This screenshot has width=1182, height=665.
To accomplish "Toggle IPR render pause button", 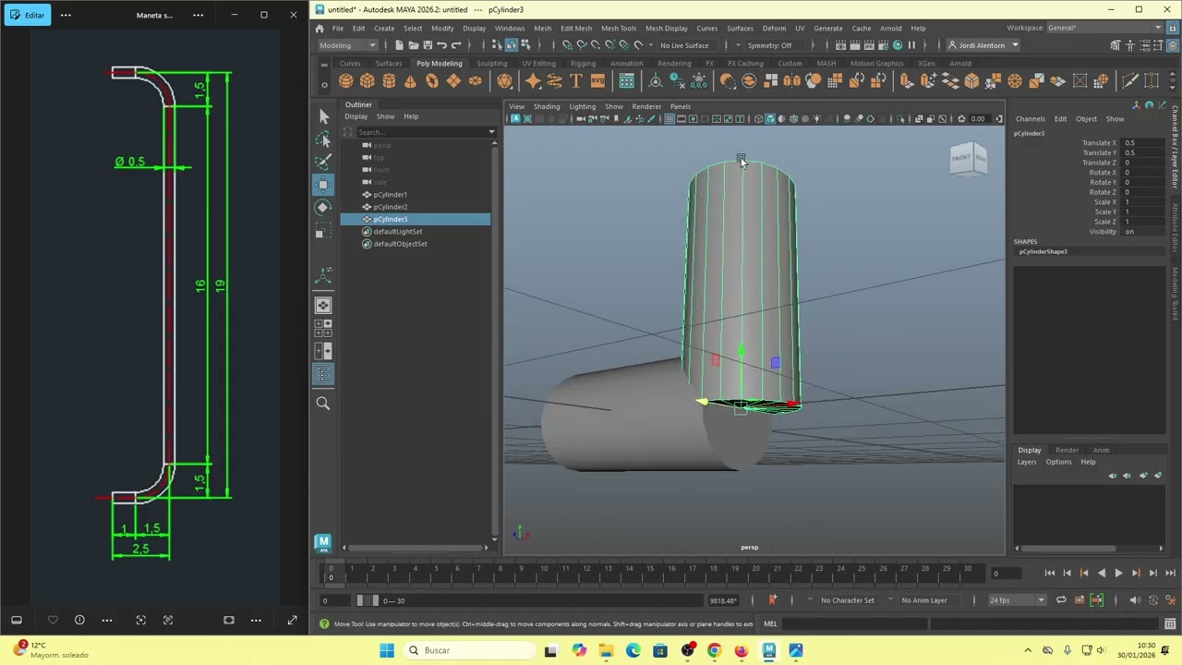I will pyautogui.click(x=911, y=45).
